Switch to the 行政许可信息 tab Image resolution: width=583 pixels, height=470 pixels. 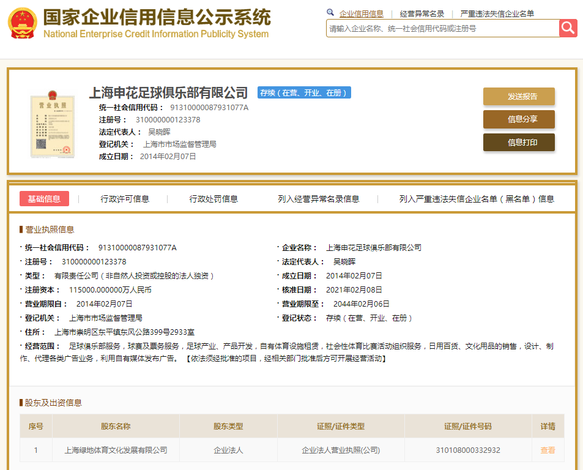125,199
